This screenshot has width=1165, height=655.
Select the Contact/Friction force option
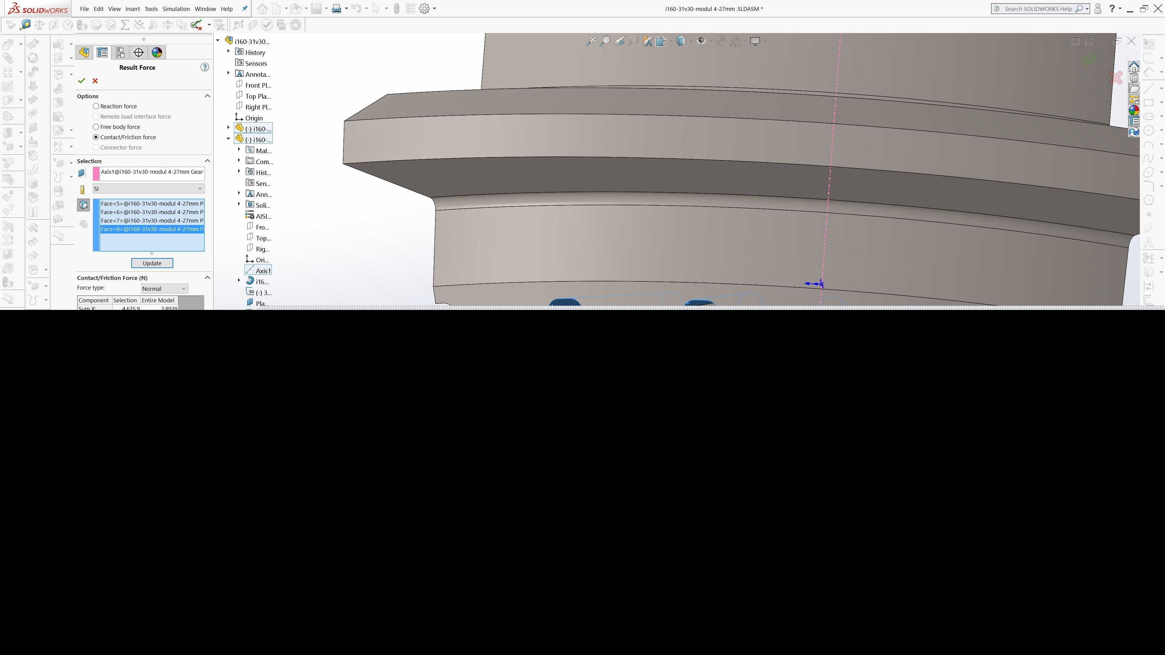click(96, 137)
